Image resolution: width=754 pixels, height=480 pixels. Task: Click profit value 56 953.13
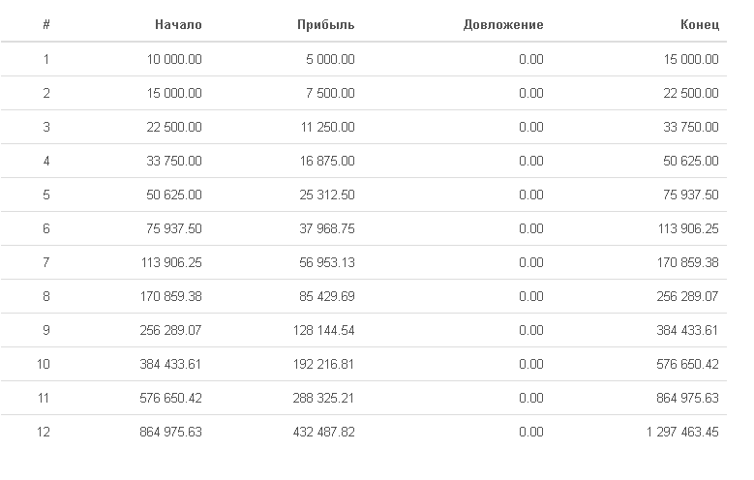pos(324,262)
